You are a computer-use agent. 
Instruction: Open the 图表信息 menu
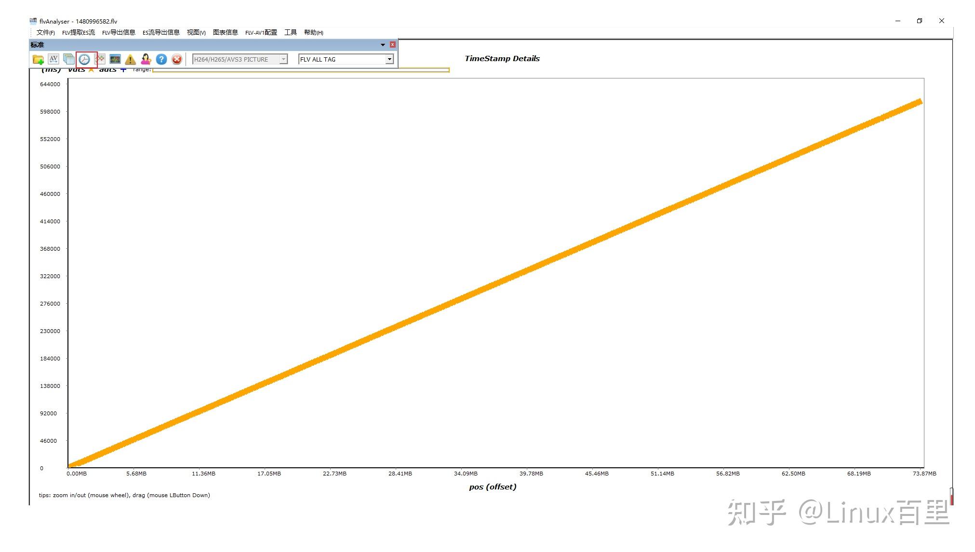[x=226, y=32]
